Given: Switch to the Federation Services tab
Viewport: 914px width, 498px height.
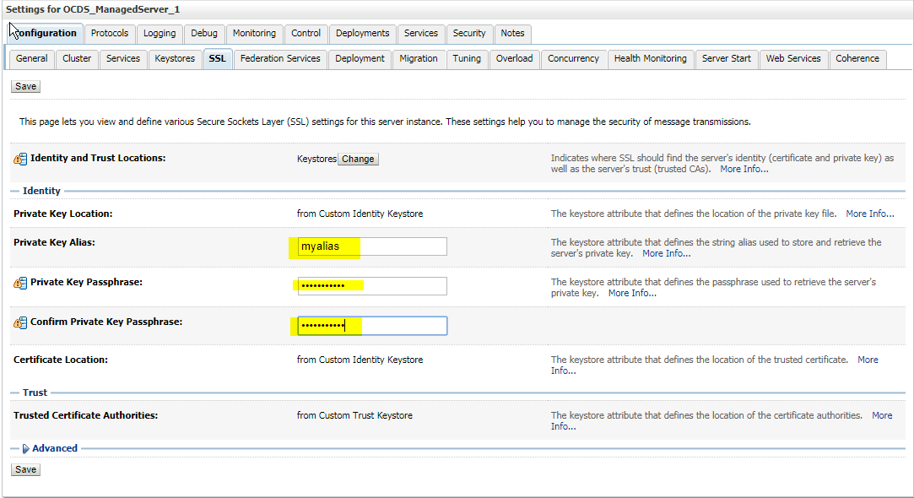Looking at the screenshot, I should (279, 59).
